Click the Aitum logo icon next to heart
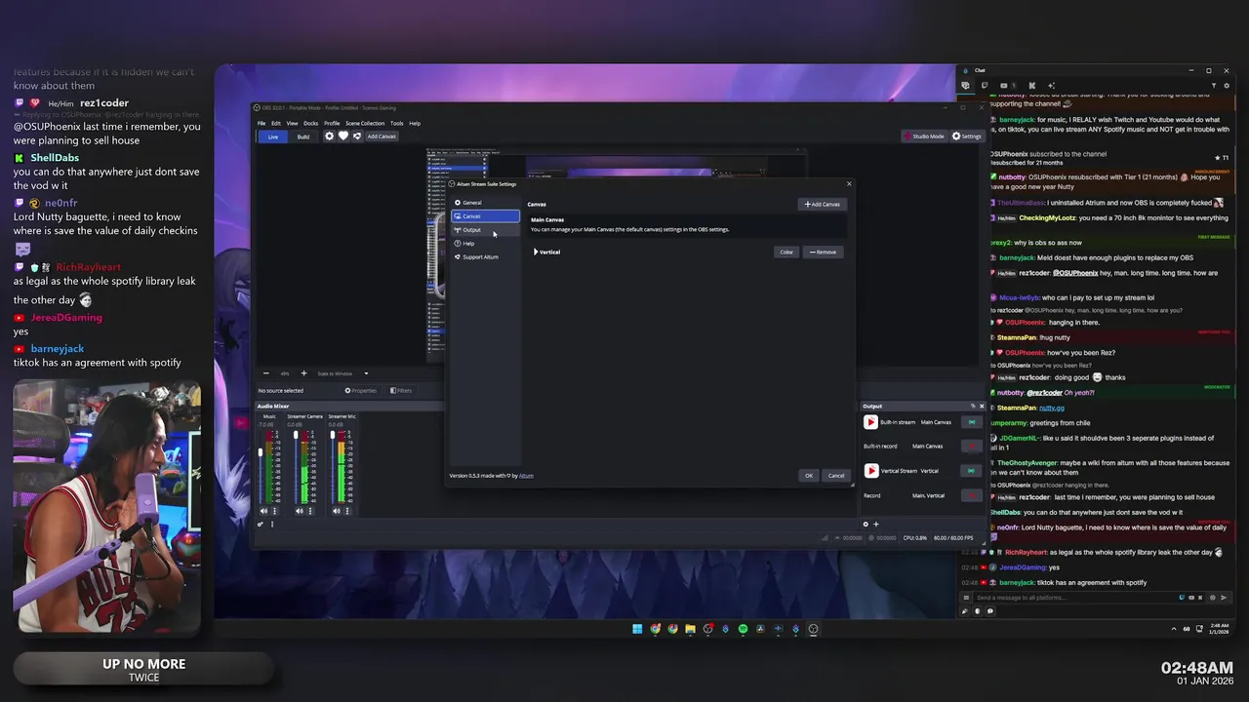Viewport: 1249px width, 702px height. click(357, 136)
